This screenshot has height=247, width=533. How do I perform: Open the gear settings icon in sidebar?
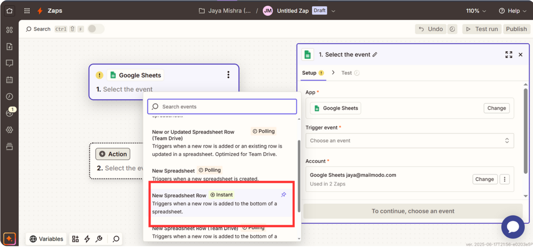point(10,130)
